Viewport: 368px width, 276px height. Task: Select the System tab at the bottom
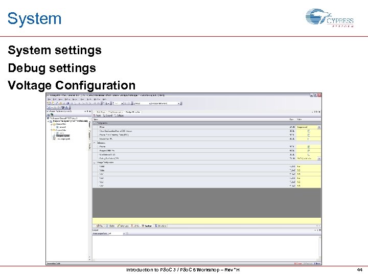click(x=147, y=226)
